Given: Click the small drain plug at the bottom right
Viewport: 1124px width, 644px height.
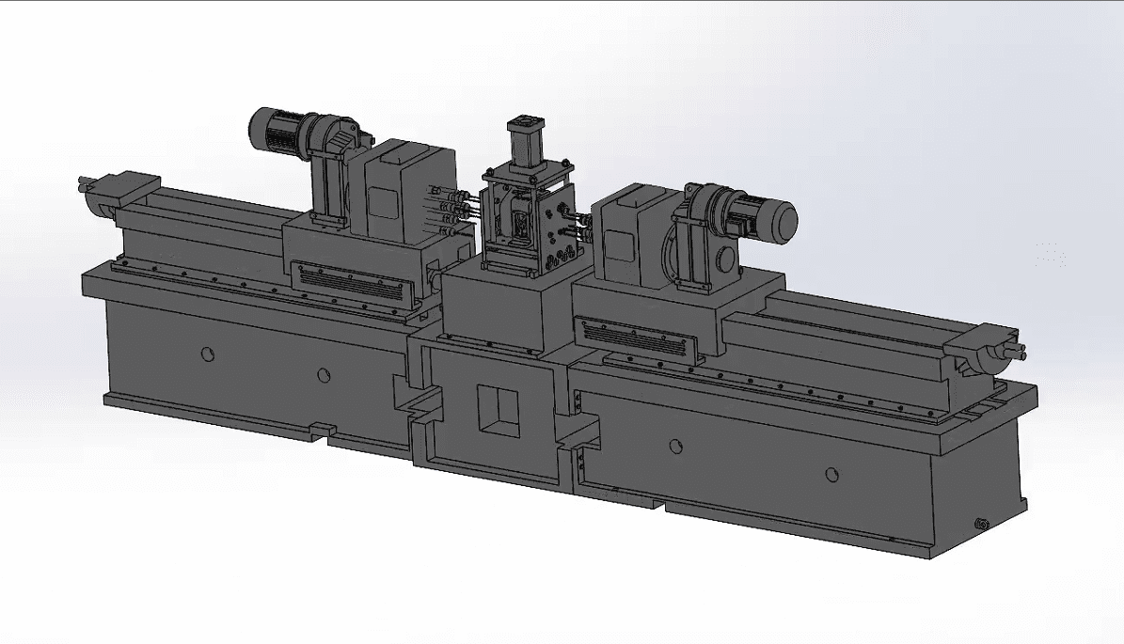Looking at the screenshot, I should 982,524.
